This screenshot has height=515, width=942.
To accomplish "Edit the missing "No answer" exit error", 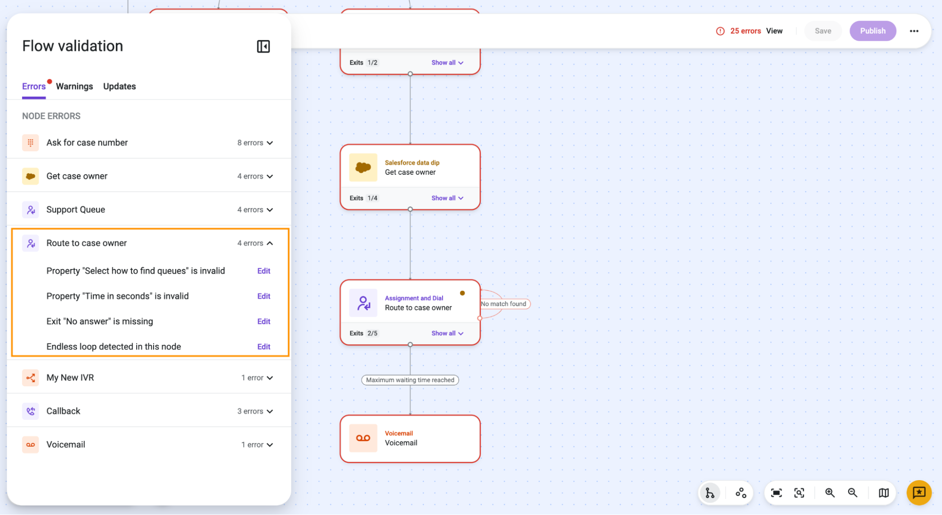I will pos(264,321).
